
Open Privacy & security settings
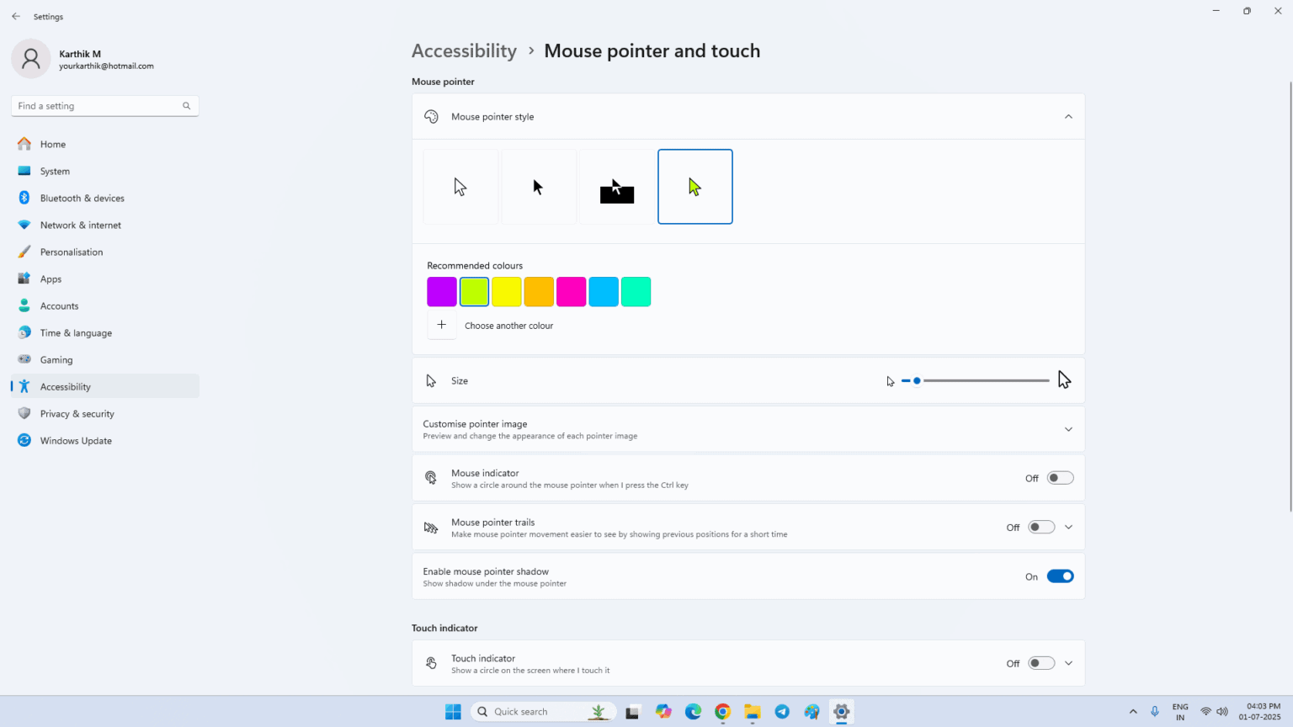[77, 413]
